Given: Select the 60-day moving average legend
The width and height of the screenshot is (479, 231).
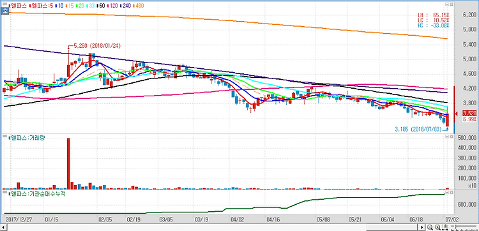Looking at the screenshot, I should pyautogui.click(x=101, y=6).
